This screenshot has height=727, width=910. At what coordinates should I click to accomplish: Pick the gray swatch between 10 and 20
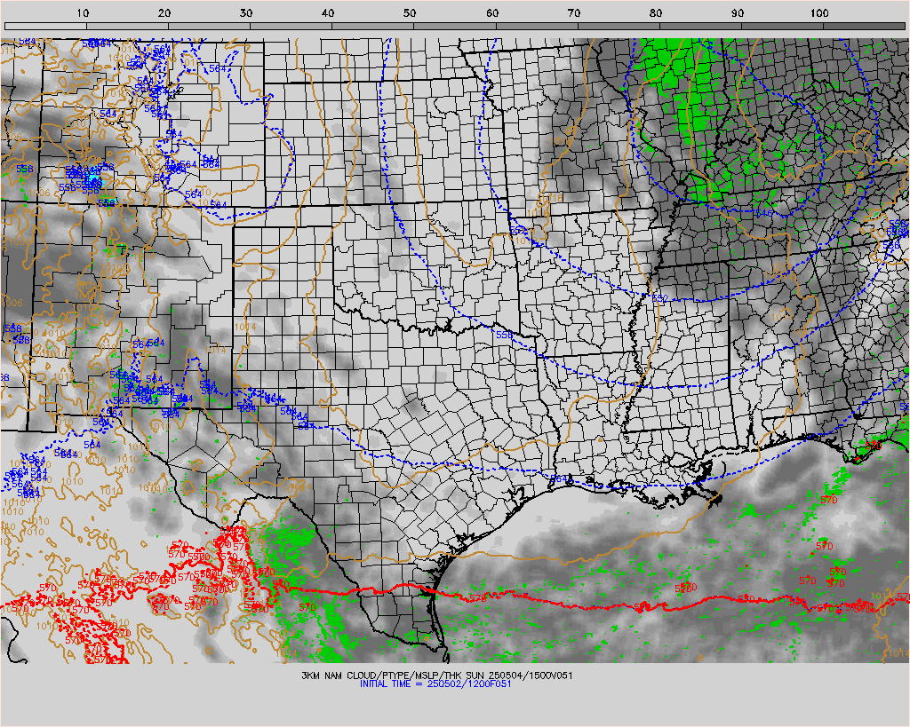[x=128, y=26]
